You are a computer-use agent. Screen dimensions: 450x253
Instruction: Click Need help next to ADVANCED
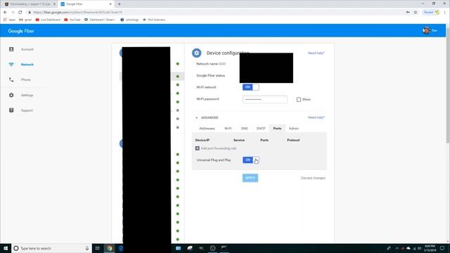pyautogui.click(x=316, y=117)
